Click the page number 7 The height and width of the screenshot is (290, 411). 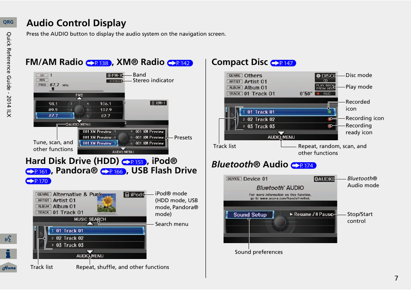(396, 278)
